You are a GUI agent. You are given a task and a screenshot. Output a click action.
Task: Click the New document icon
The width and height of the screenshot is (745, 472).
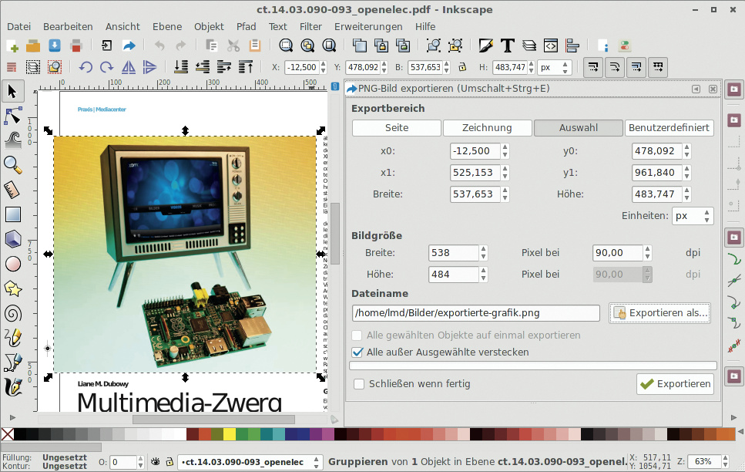[12, 46]
